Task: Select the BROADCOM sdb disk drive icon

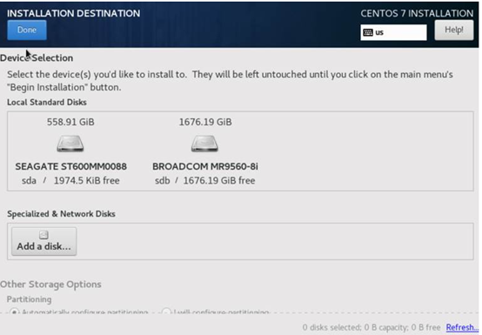Action: [204, 144]
